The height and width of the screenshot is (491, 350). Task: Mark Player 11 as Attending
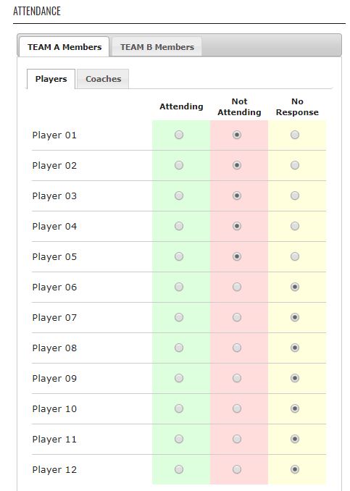pos(179,439)
